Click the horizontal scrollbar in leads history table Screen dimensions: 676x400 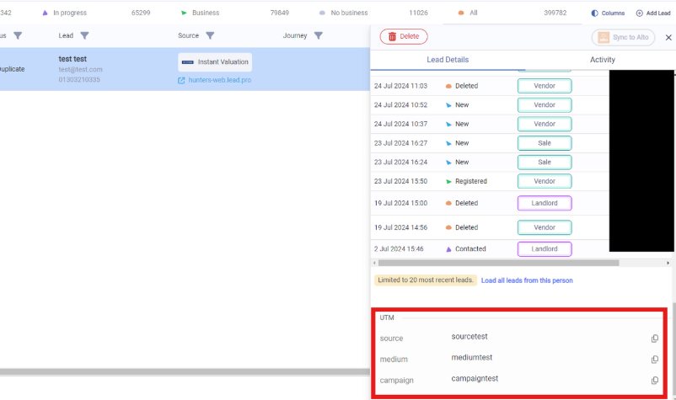(498, 263)
